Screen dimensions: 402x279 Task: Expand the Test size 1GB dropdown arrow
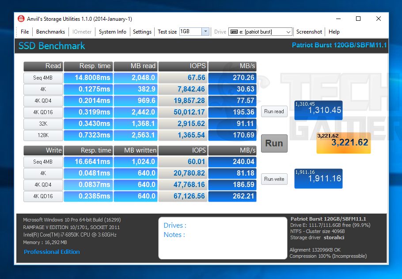click(205, 31)
